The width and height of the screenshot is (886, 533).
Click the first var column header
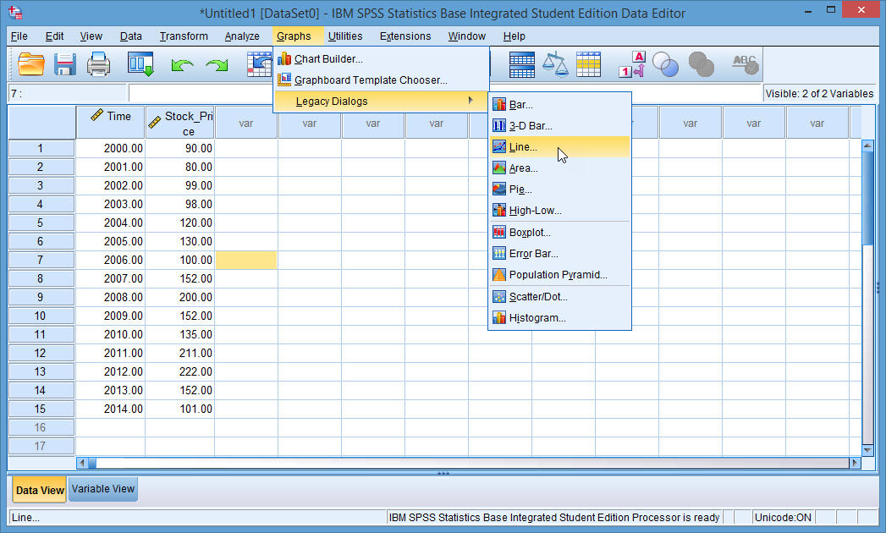(x=246, y=123)
